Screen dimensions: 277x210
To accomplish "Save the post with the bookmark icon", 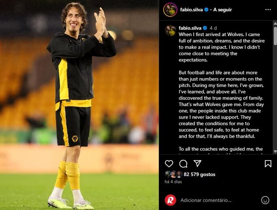I will click(x=268, y=164).
